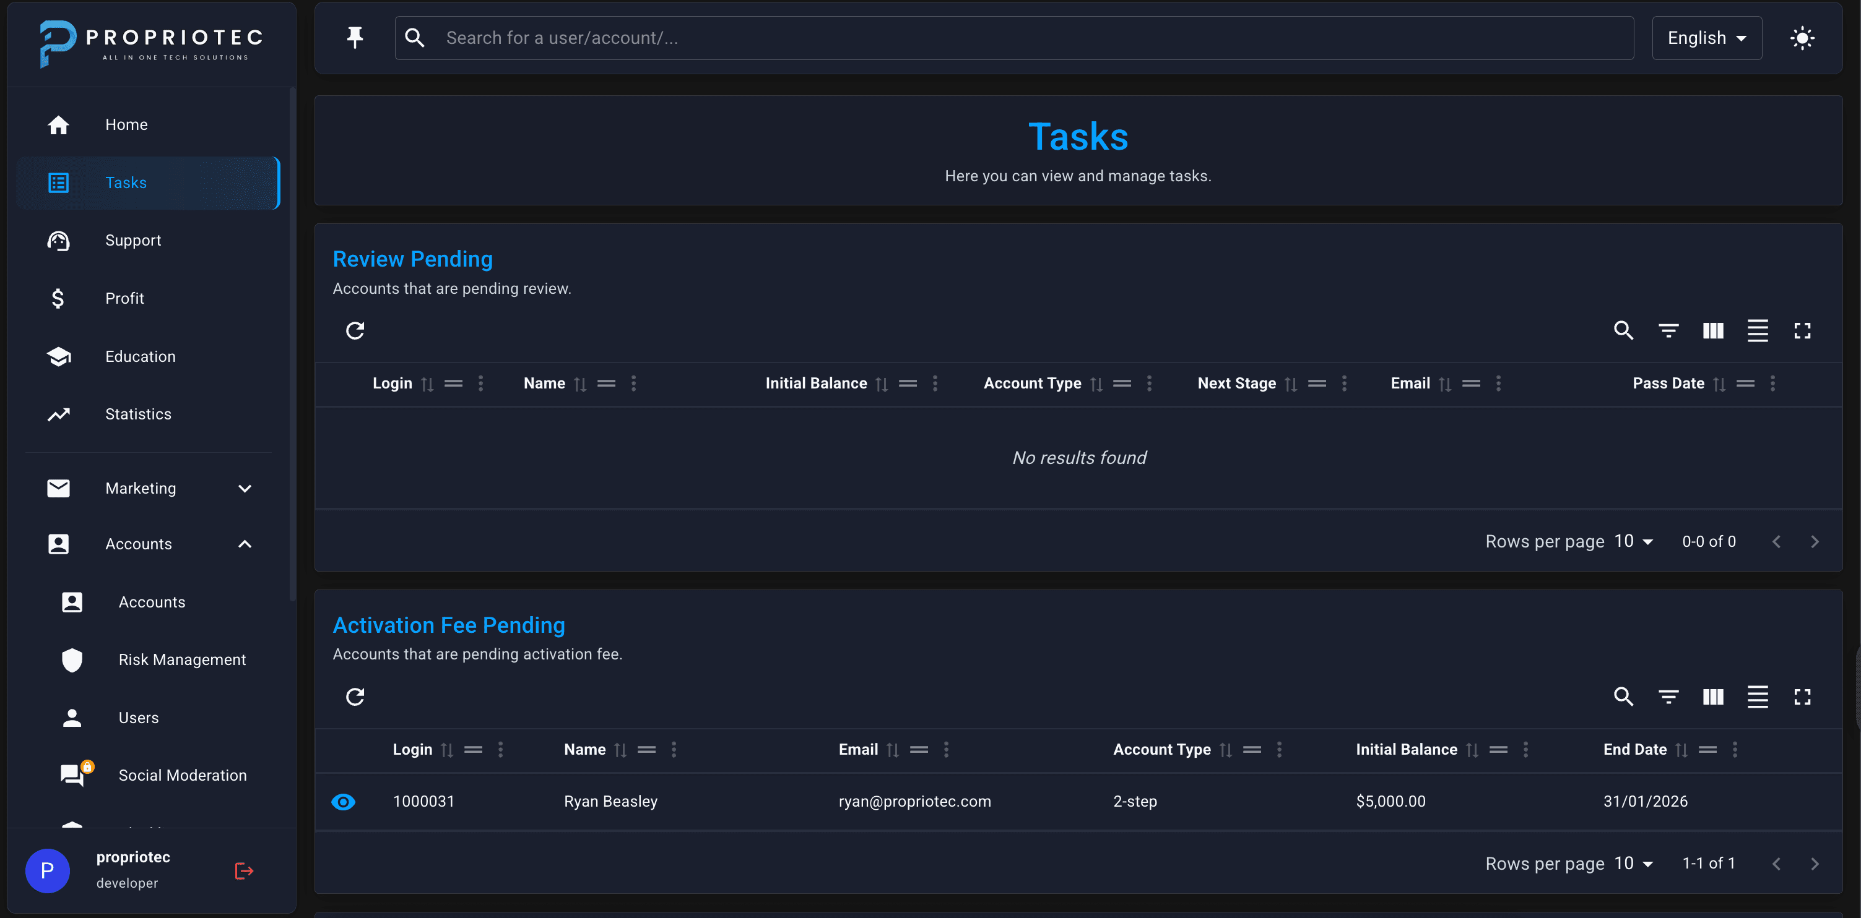The width and height of the screenshot is (1861, 918).
Task: Click the $5,000.00 balance cell
Action: click(1390, 802)
